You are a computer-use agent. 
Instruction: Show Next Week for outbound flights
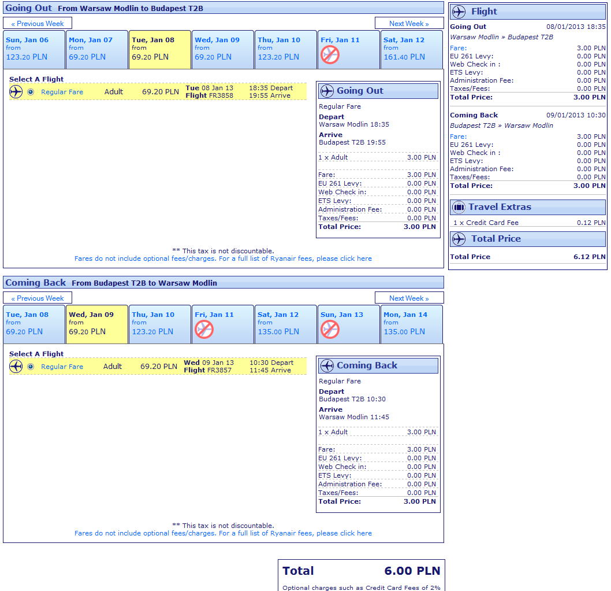(x=409, y=24)
